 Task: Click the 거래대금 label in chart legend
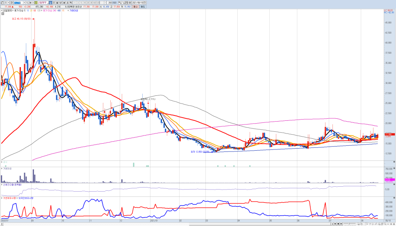[x=74, y=11]
